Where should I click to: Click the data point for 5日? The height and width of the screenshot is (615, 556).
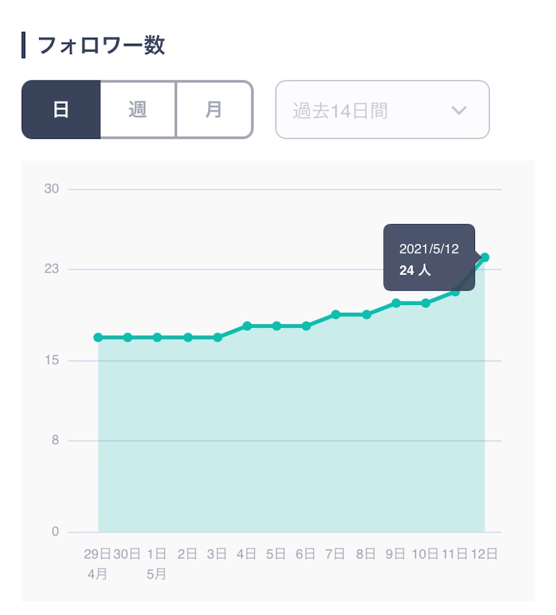coord(277,326)
